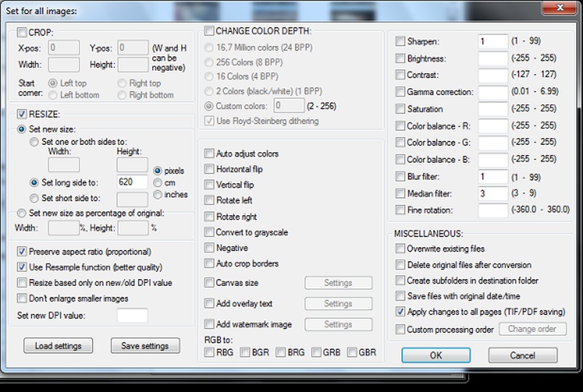Select Set one or both sides to
Viewport: 583px width, 392px height.
(34, 142)
